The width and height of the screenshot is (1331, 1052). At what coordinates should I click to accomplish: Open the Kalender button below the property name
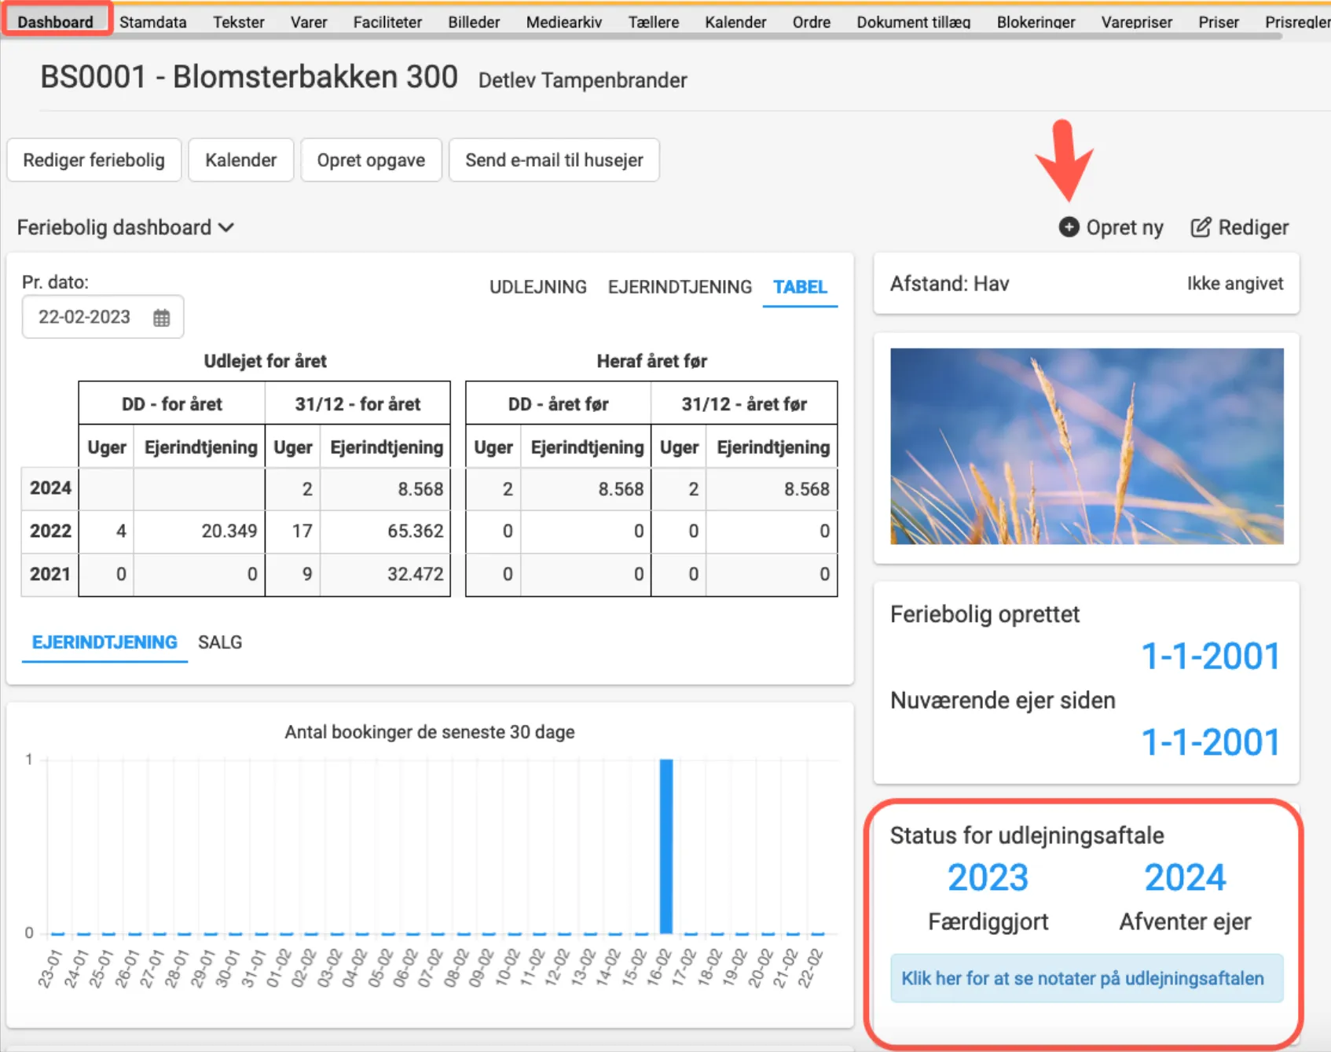240,160
